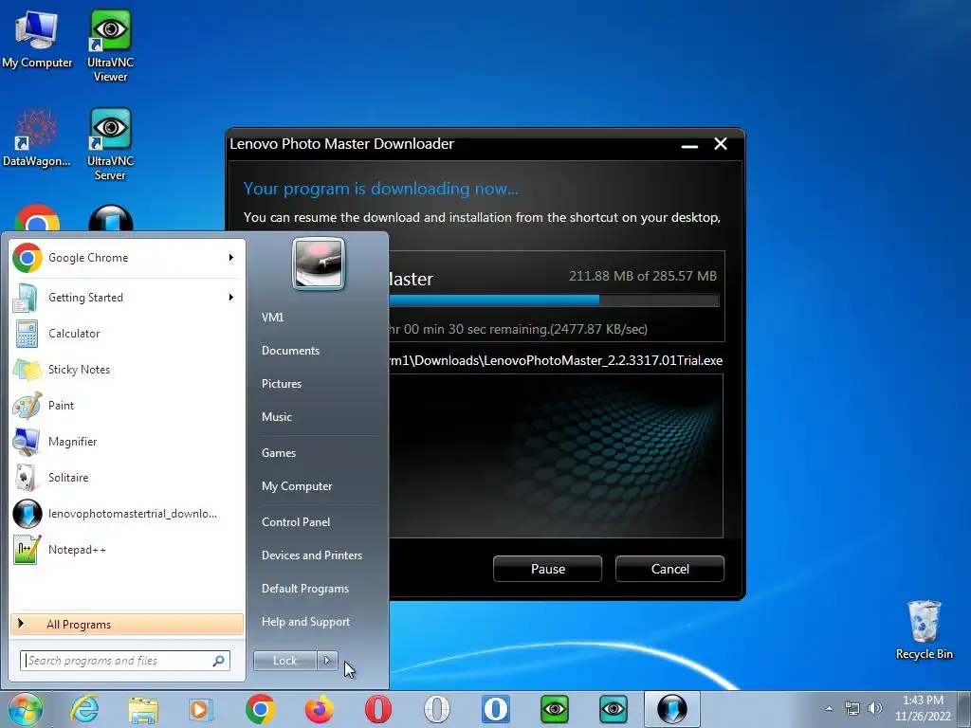Open Windows Media Player taskbar icon

(201, 709)
